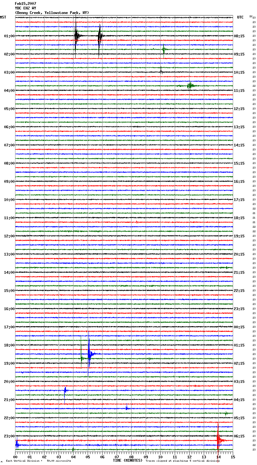Pick the "21:15" UTC time label
Screen dimensions: 257x465
239,273
